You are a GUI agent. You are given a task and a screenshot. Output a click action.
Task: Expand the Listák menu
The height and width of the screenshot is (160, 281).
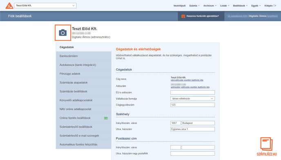point(225,6)
